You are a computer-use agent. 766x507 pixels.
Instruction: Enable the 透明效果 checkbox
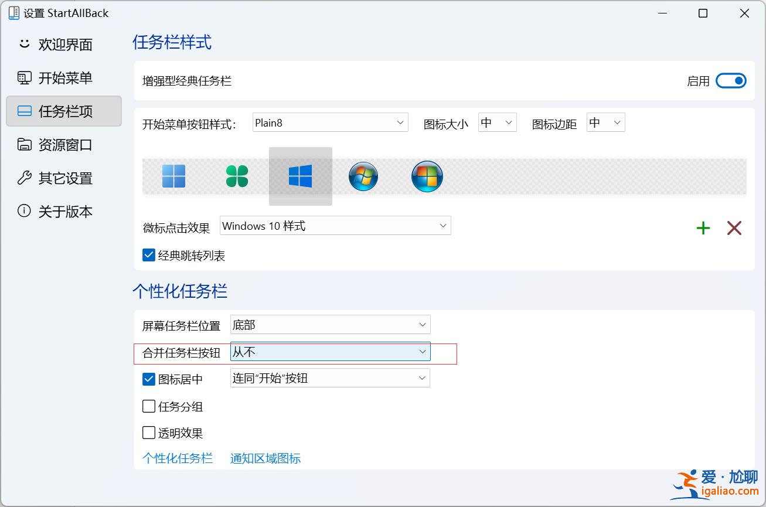pos(149,433)
